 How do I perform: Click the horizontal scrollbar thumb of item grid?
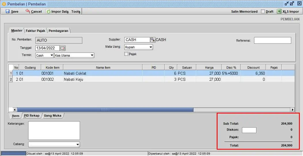tap(105, 110)
